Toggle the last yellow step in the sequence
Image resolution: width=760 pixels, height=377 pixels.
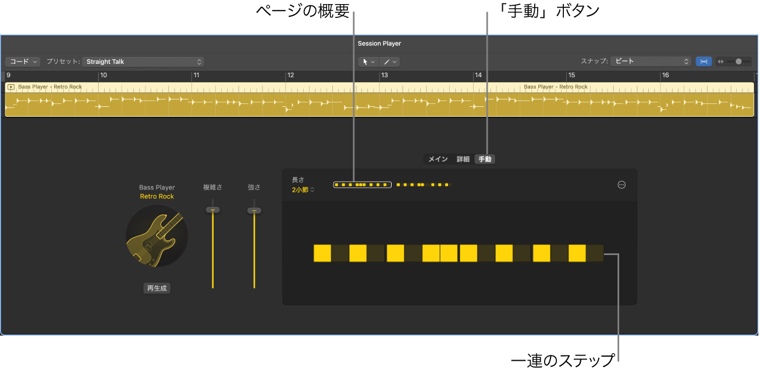[576, 254]
